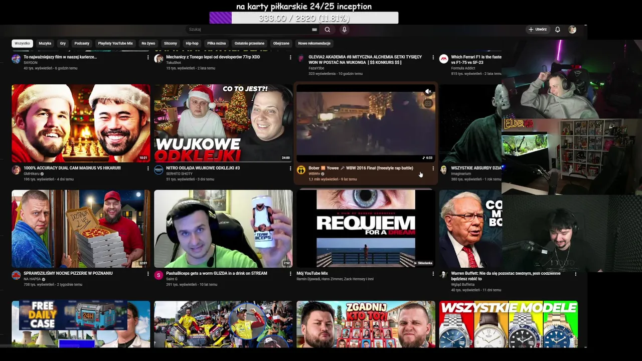Open options menu for Bober Yowee video
This screenshot has width=642, height=361.
tap(433, 168)
